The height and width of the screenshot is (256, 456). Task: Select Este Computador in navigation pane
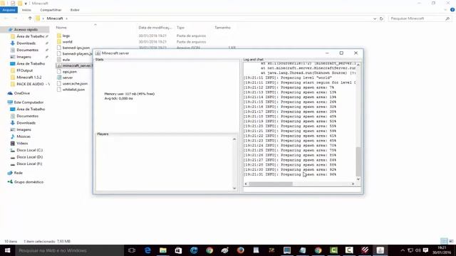point(28,102)
